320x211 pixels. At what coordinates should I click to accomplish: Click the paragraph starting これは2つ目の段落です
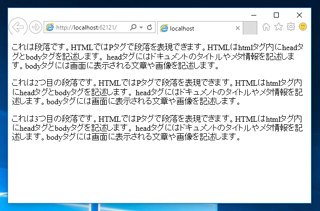pos(157,92)
